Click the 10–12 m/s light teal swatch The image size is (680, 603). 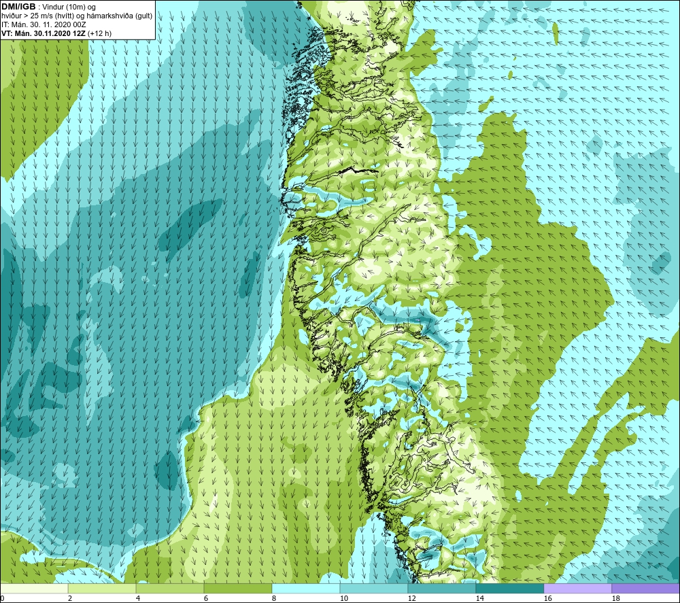[374, 588]
